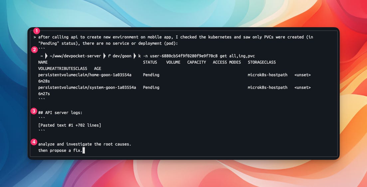Click Pending status of system-goon PVC
This screenshot has height=187, width=367.
[x=151, y=88]
